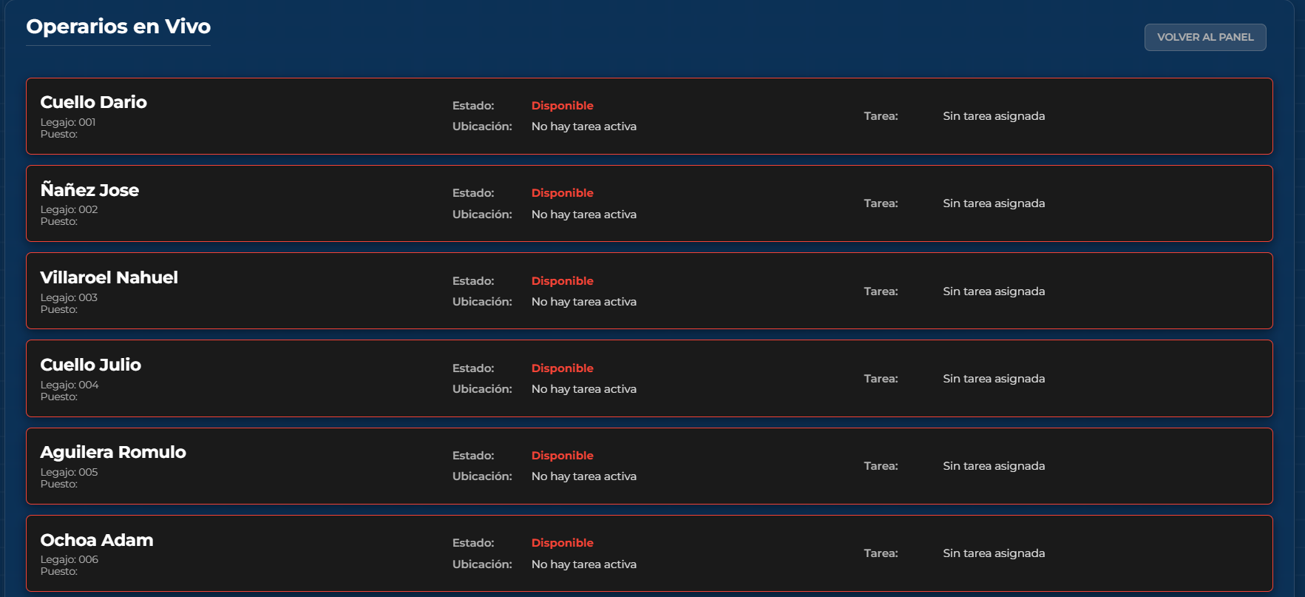Click Sin tarea asignada for Ochoa Adam
Screen dimensions: 1305x597
(994, 553)
